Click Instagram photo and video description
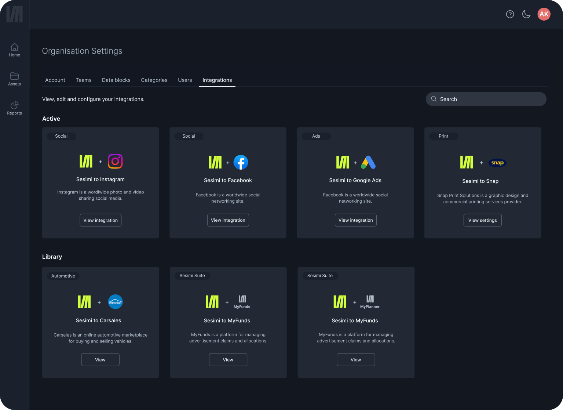 pyautogui.click(x=100, y=195)
